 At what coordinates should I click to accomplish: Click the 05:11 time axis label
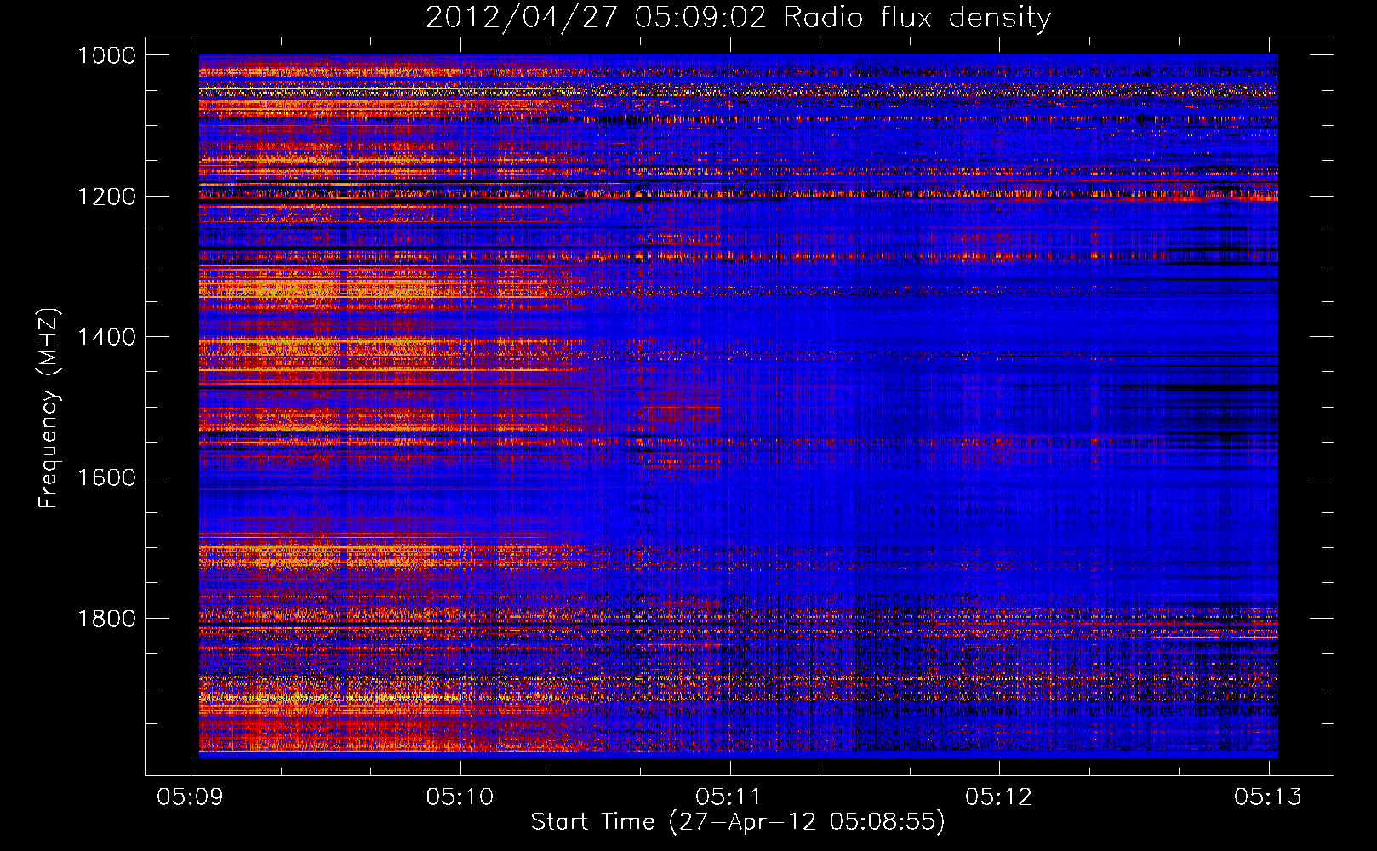tap(729, 797)
